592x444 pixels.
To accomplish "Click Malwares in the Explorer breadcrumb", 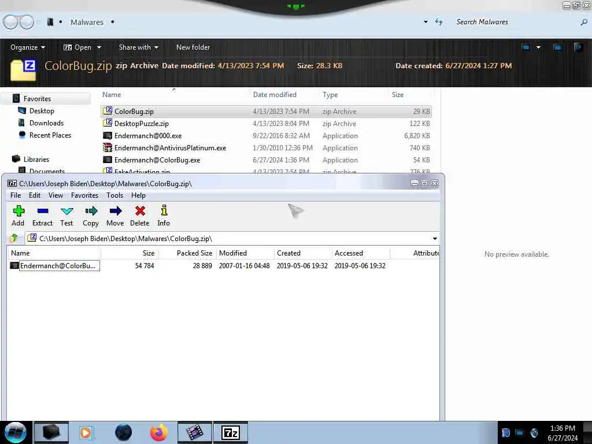I will (x=87, y=23).
